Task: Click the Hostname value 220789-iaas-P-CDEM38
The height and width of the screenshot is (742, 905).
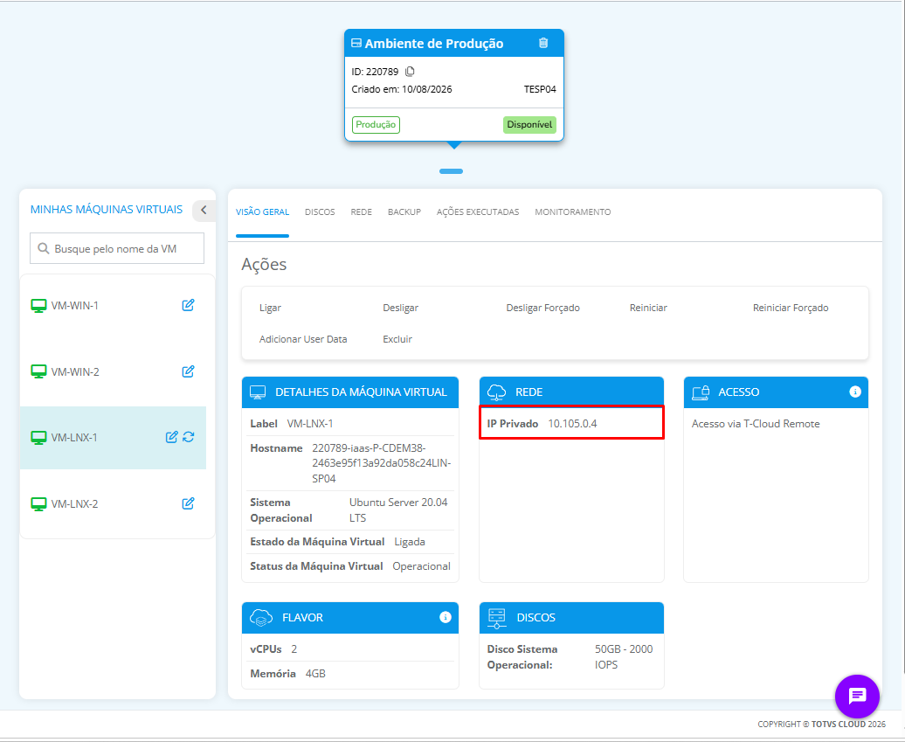Action: [382, 463]
